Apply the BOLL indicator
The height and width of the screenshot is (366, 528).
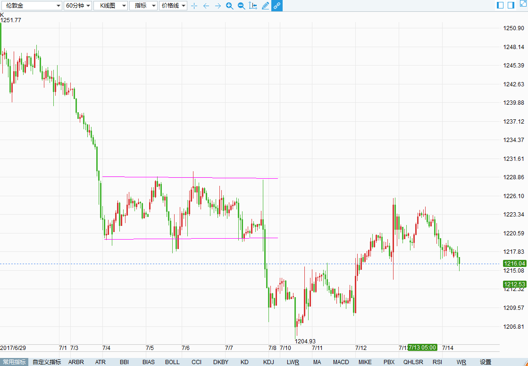pyautogui.click(x=172, y=362)
